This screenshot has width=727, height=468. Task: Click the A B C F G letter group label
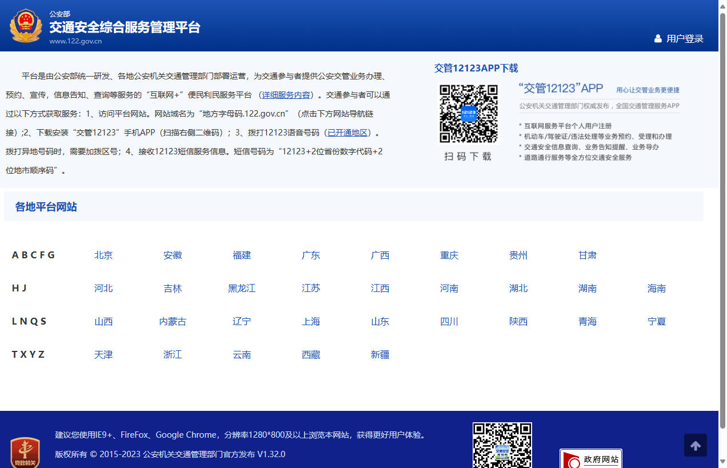coord(33,255)
